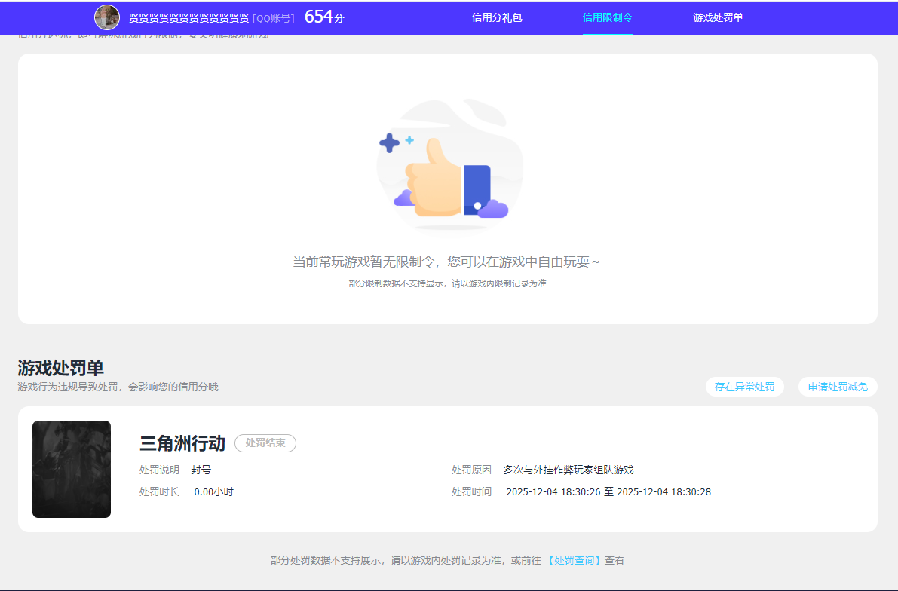Click the 存在异常处罚 button
Screen dimensions: 898x591
[744, 386]
